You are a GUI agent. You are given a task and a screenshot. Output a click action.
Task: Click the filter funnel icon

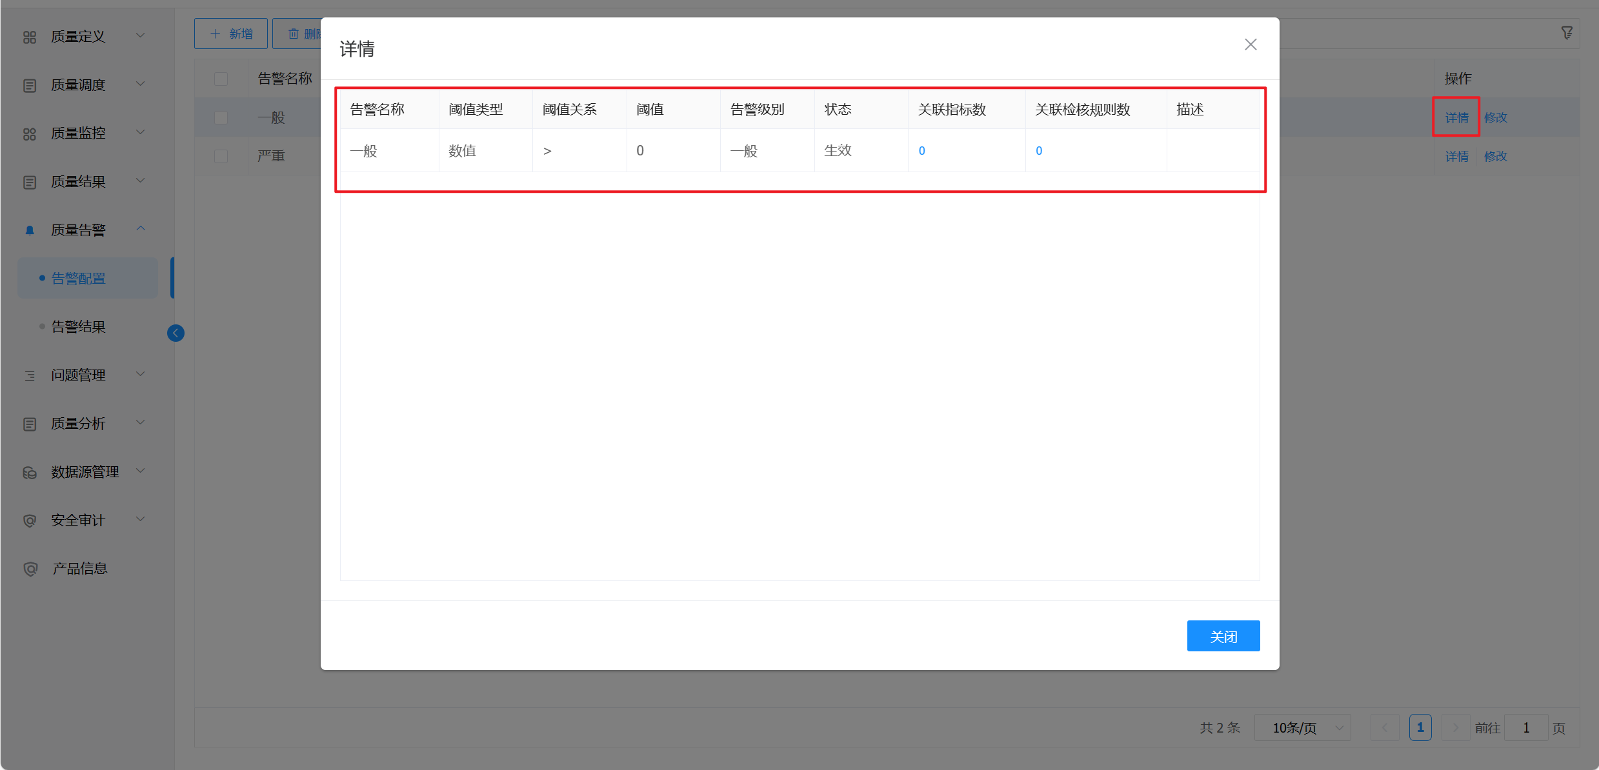pos(1567,32)
